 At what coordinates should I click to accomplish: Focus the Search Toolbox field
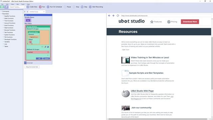point(17,7)
